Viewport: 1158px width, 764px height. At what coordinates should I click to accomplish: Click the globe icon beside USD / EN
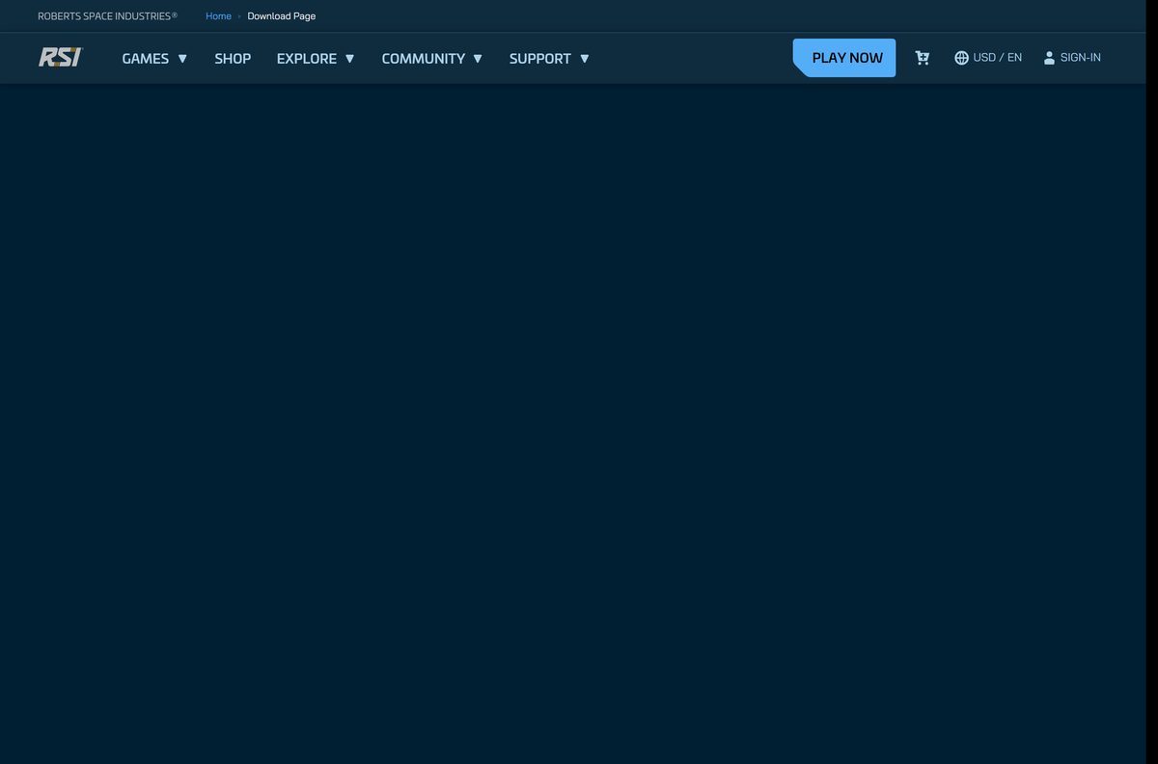pyautogui.click(x=961, y=58)
